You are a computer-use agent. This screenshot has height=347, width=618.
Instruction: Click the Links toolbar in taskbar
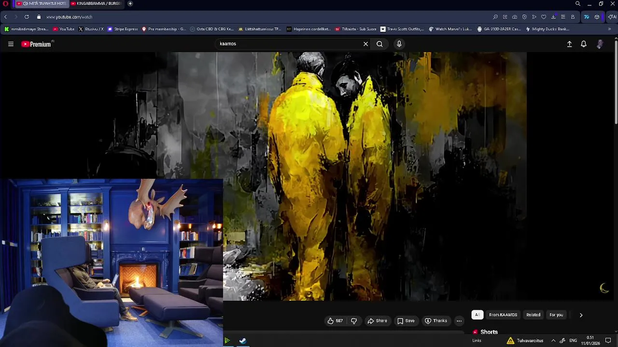coord(477,341)
